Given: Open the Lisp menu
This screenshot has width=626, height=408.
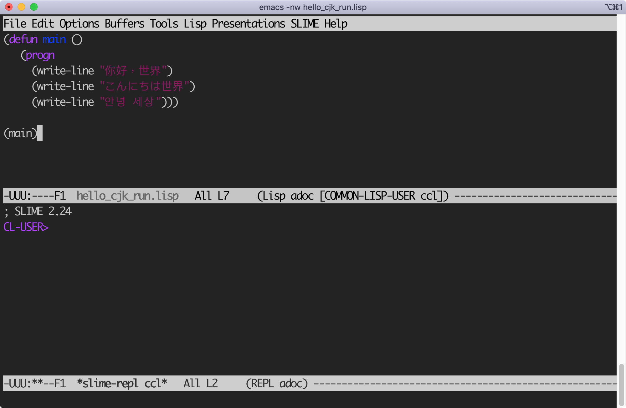Looking at the screenshot, I should (x=195, y=24).
